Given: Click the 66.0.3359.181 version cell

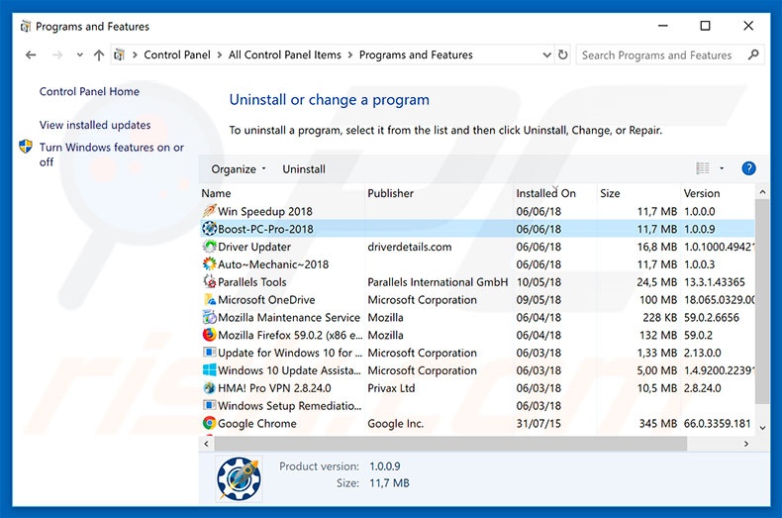Looking at the screenshot, I should point(717,423).
